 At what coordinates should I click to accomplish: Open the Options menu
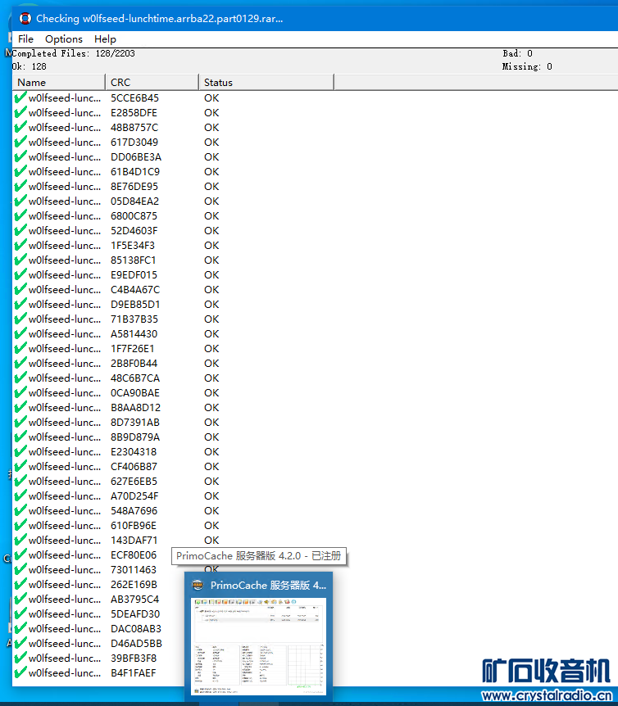[x=63, y=39]
